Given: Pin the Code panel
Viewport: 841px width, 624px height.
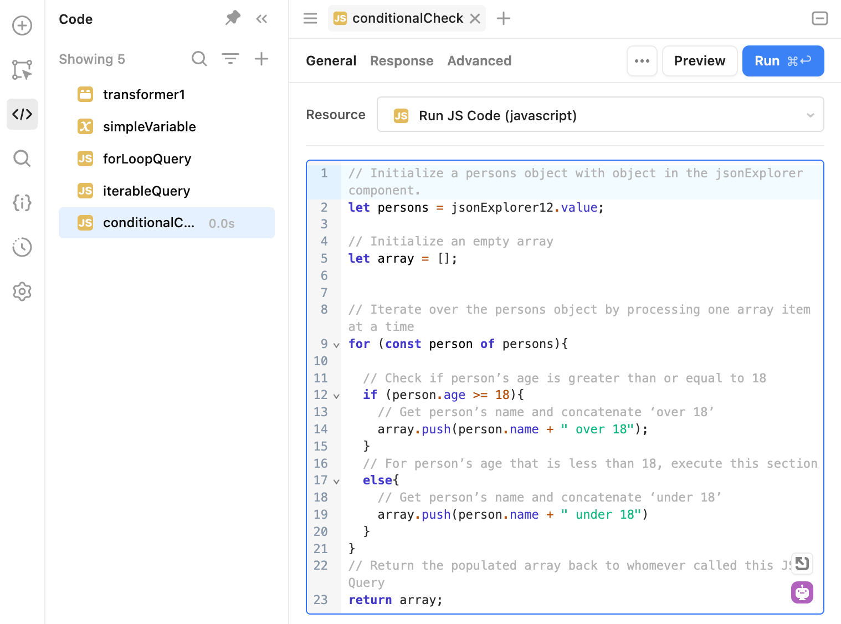Looking at the screenshot, I should tap(233, 18).
